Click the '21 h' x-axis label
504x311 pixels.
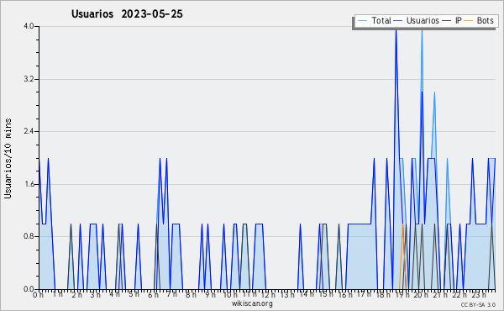click(440, 295)
